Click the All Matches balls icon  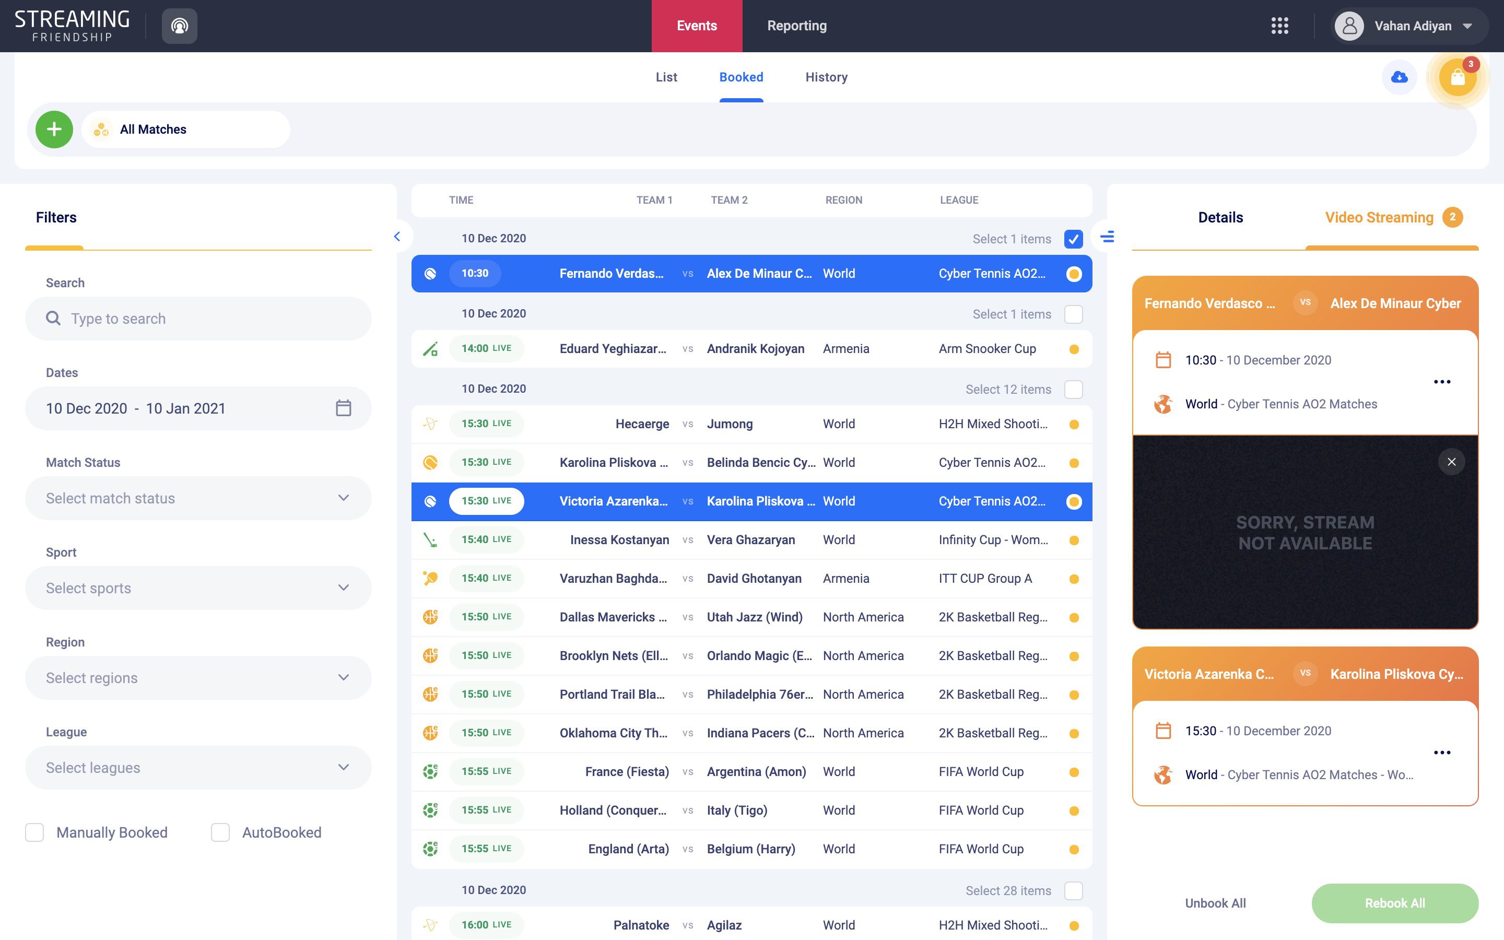tap(101, 130)
